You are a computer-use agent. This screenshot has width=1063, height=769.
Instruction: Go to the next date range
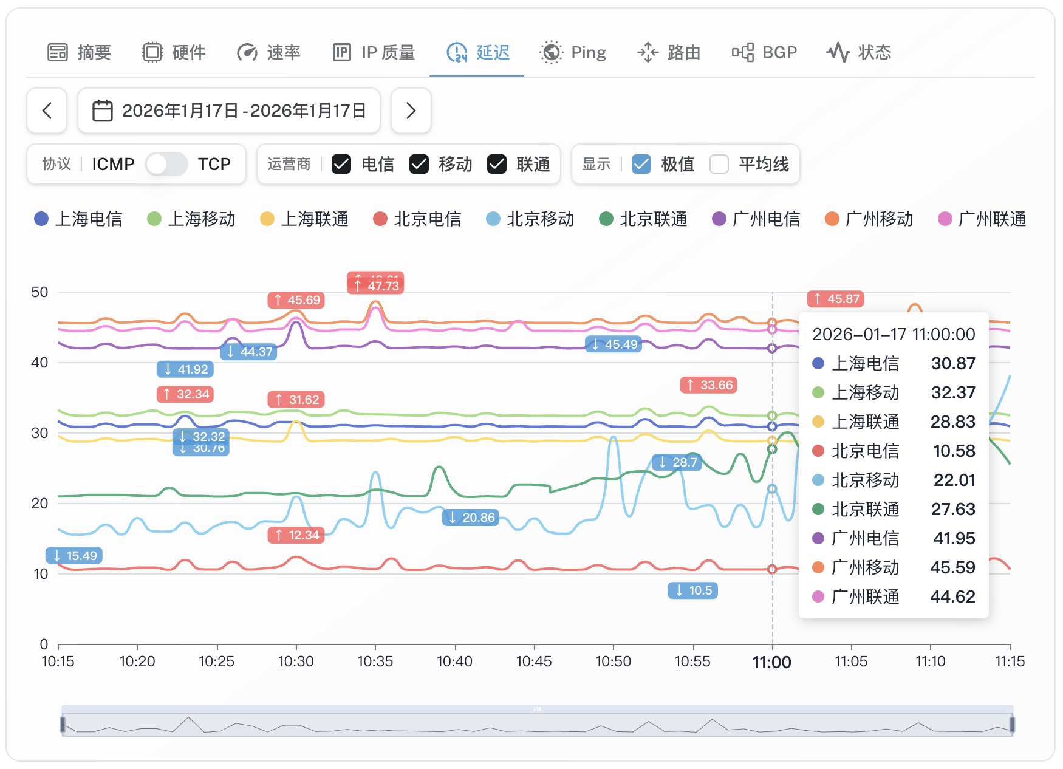point(411,111)
